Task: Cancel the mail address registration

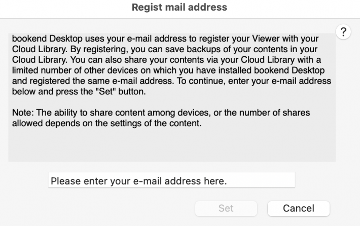Action: pyautogui.click(x=299, y=208)
